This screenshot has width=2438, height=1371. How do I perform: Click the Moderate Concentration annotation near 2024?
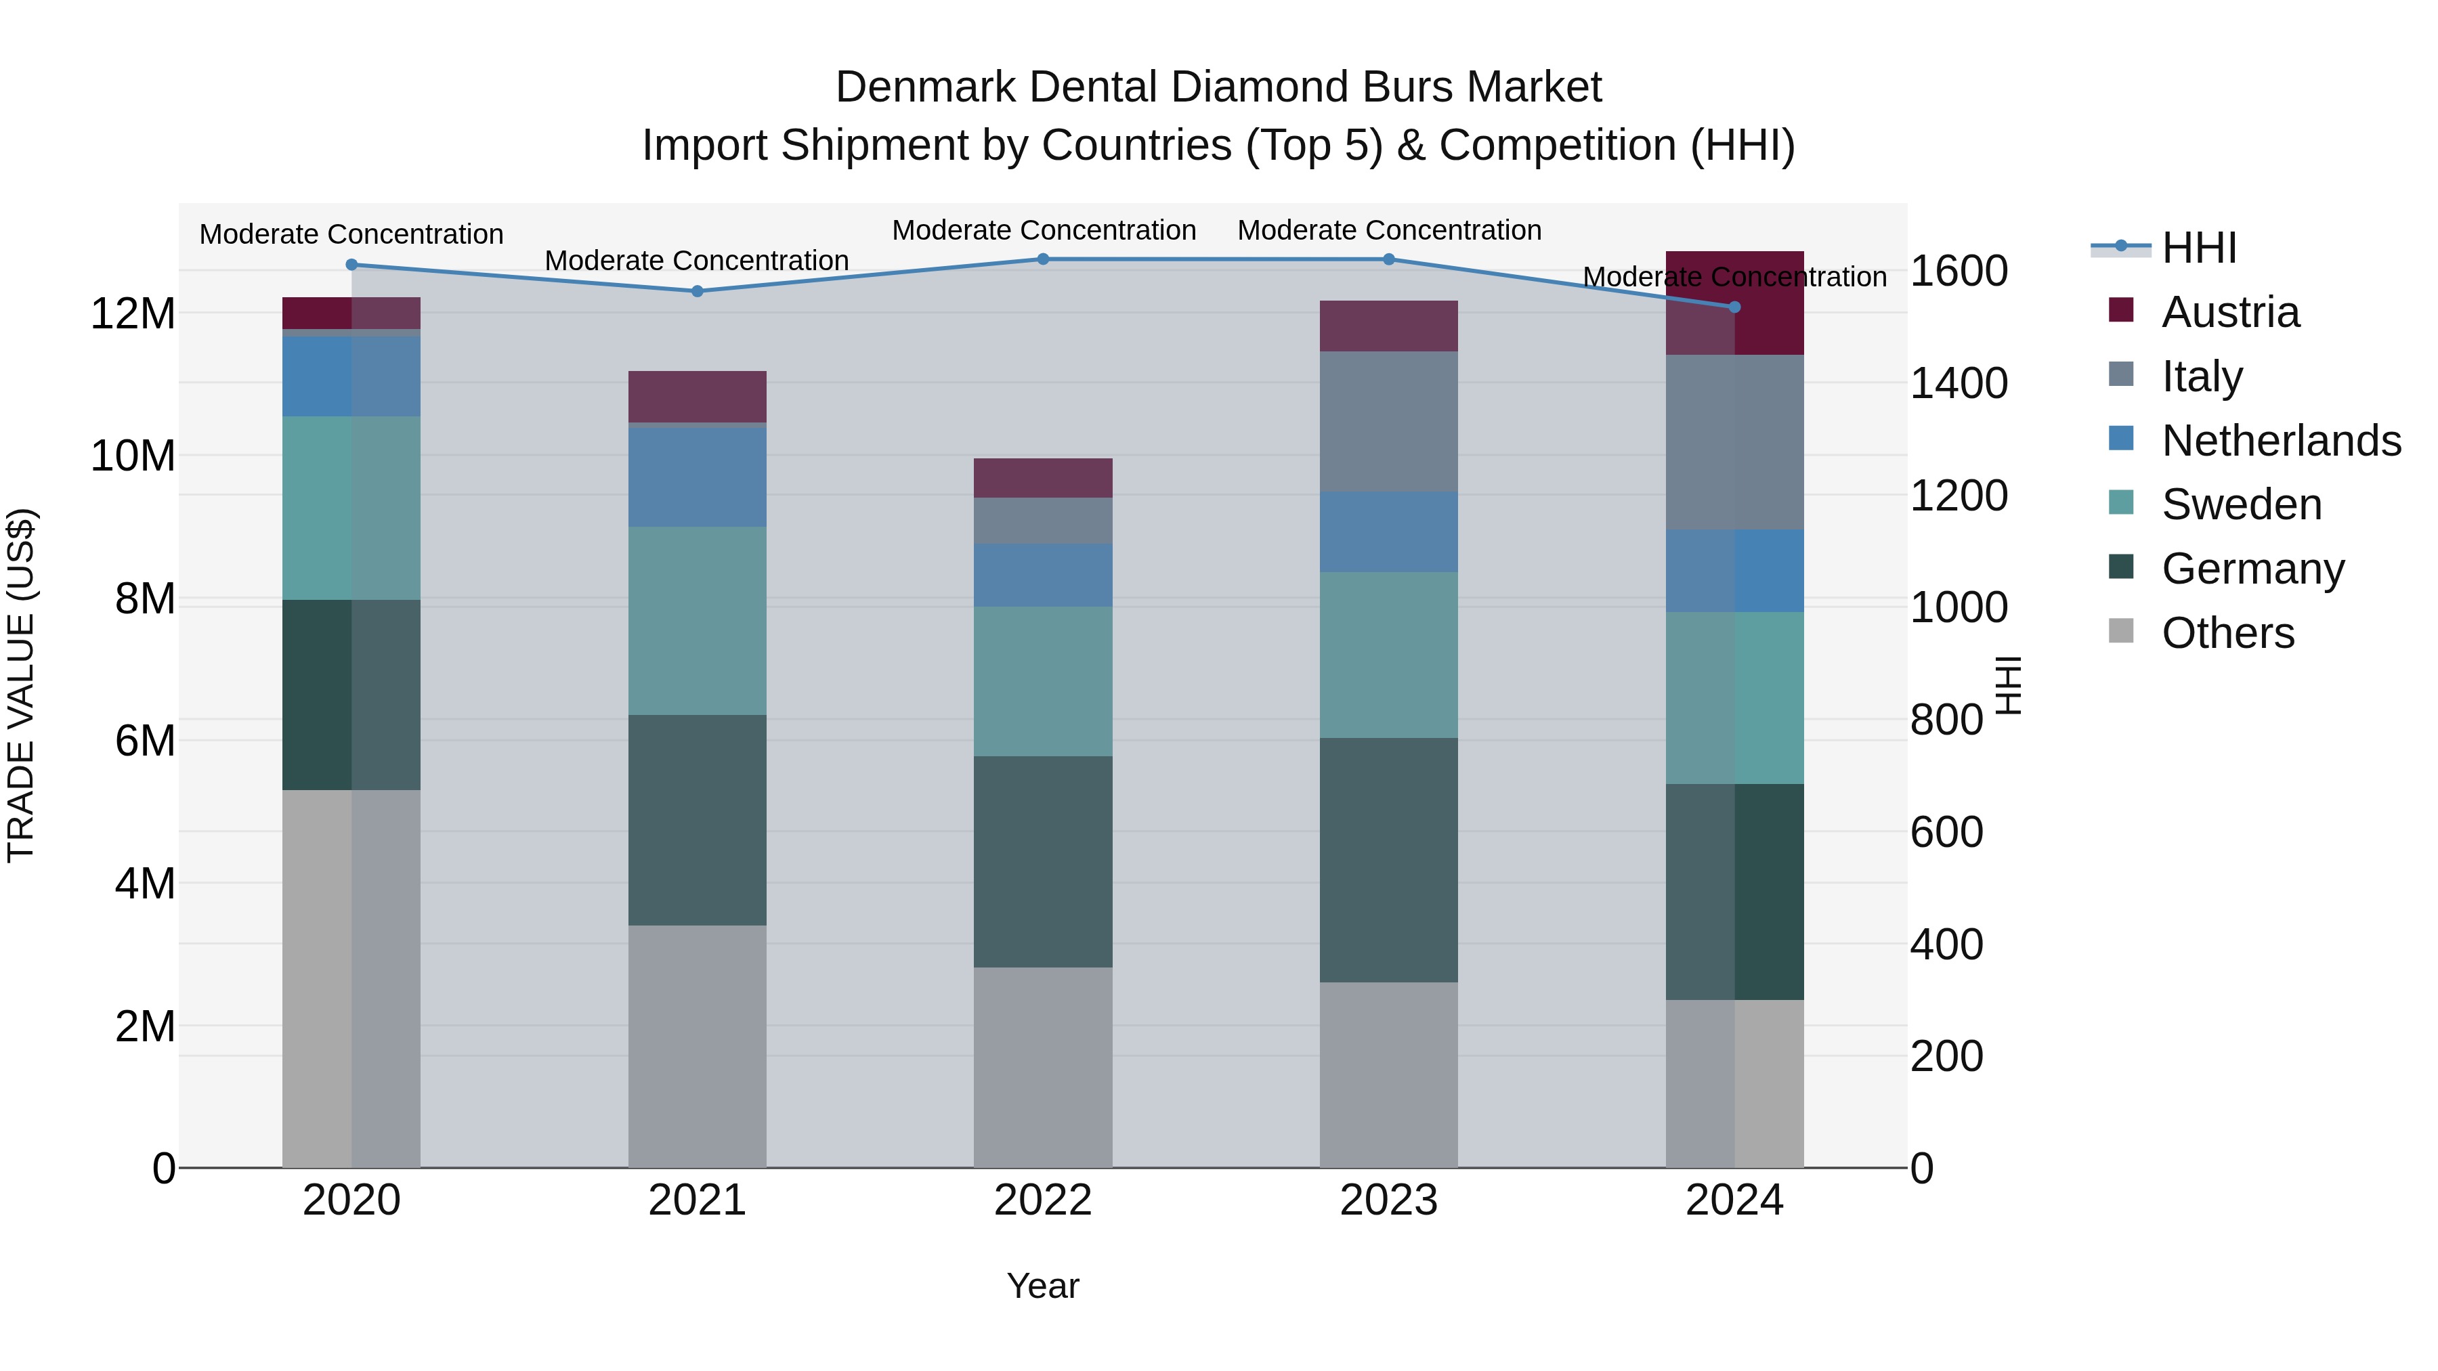click(x=1735, y=277)
